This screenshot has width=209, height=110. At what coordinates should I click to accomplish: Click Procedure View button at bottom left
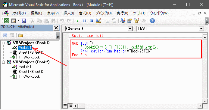(x=65, y=106)
